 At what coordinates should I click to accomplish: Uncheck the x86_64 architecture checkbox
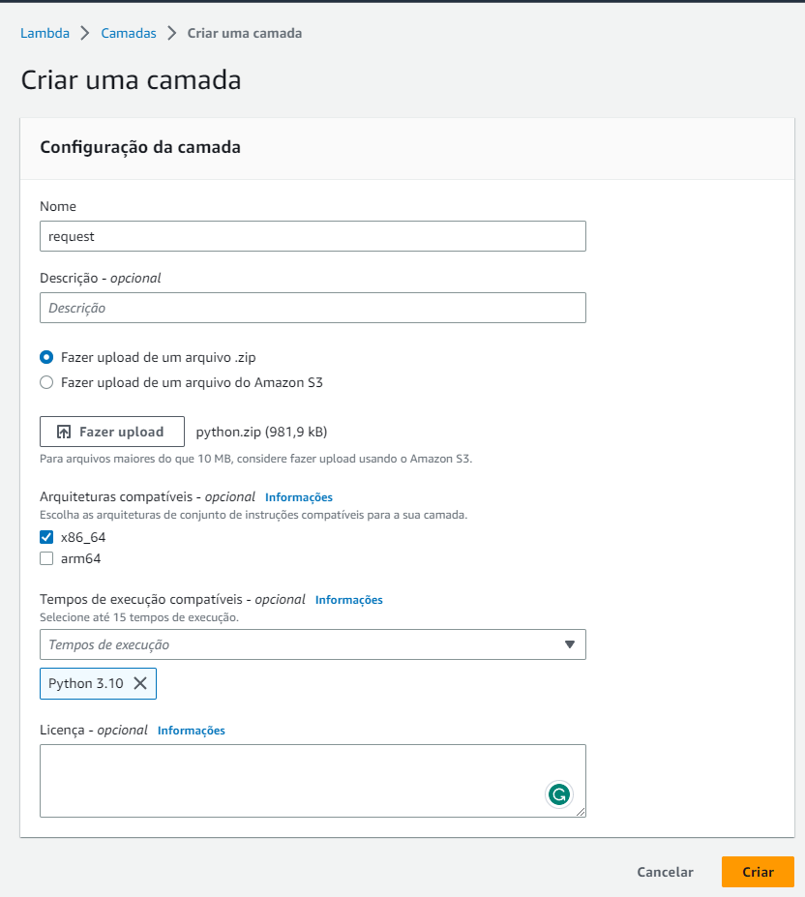[46, 537]
